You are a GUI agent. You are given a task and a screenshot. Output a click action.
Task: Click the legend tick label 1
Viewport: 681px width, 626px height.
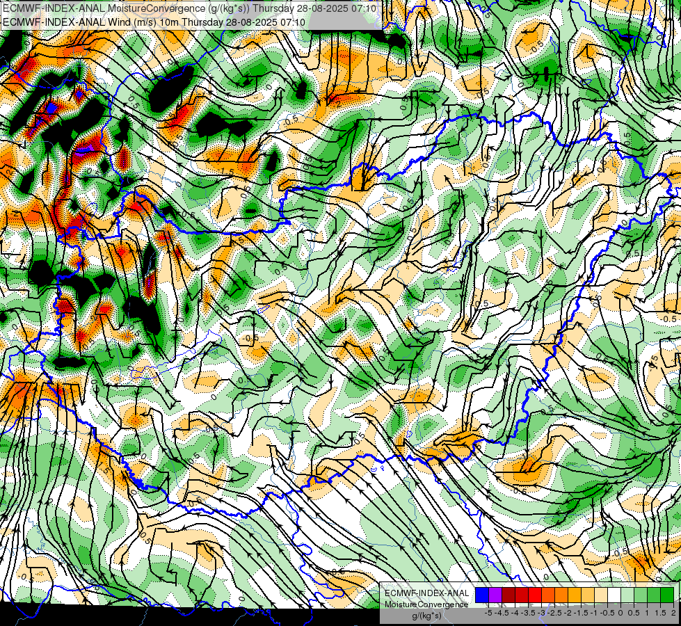coord(647,613)
